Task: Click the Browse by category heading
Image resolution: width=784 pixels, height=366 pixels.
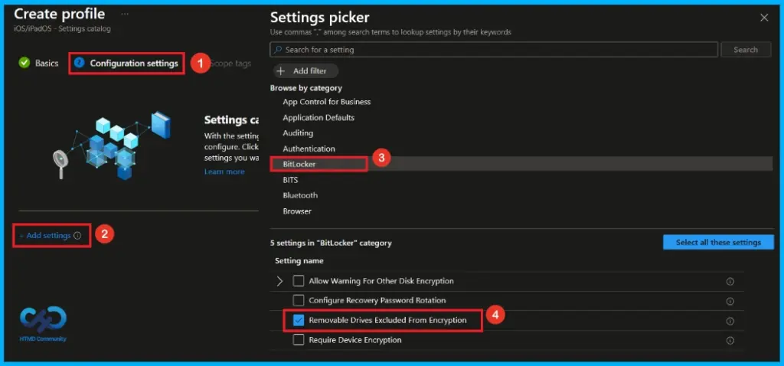Action: (x=306, y=88)
